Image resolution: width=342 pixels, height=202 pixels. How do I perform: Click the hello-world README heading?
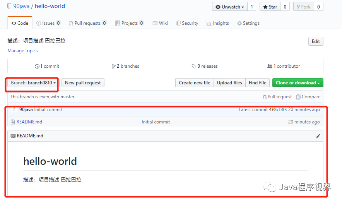50,161
